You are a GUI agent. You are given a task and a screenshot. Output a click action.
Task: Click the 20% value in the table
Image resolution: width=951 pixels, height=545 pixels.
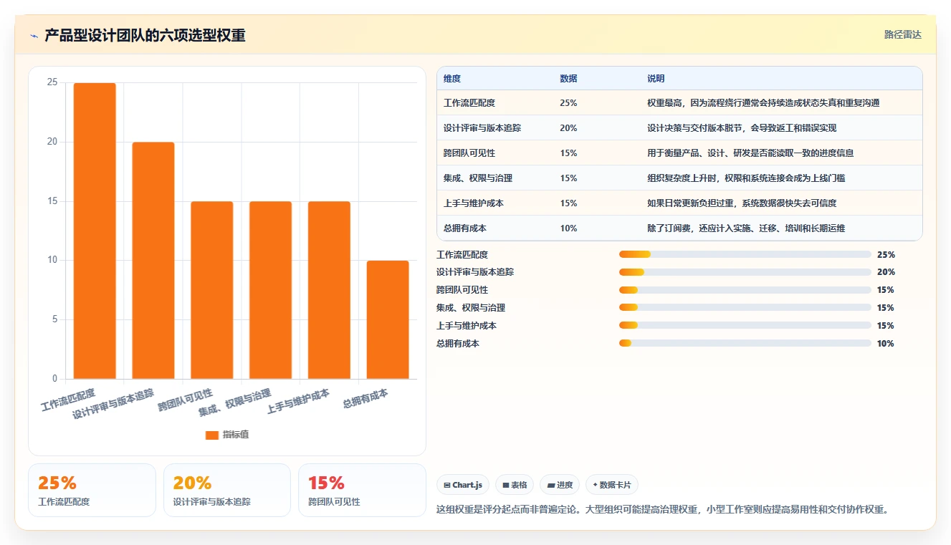tap(568, 128)
